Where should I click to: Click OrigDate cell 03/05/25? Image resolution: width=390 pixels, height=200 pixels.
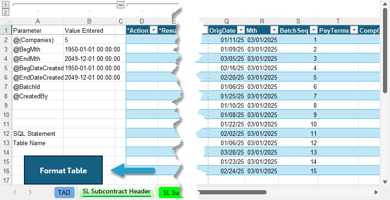tap(227, 59)
